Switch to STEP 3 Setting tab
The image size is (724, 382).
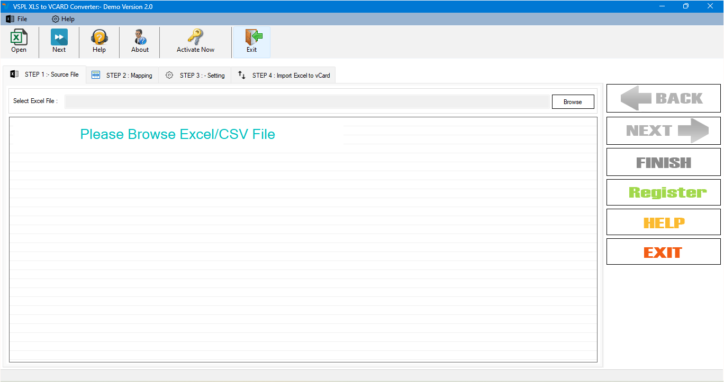(x=195, y=76)
